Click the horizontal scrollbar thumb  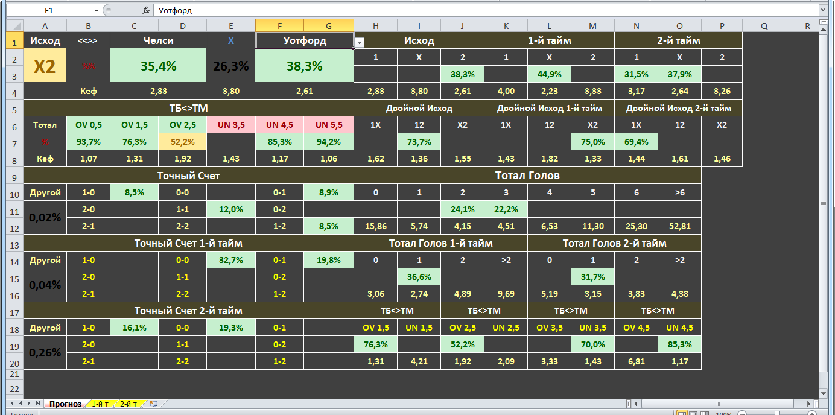tap(719, 404)
